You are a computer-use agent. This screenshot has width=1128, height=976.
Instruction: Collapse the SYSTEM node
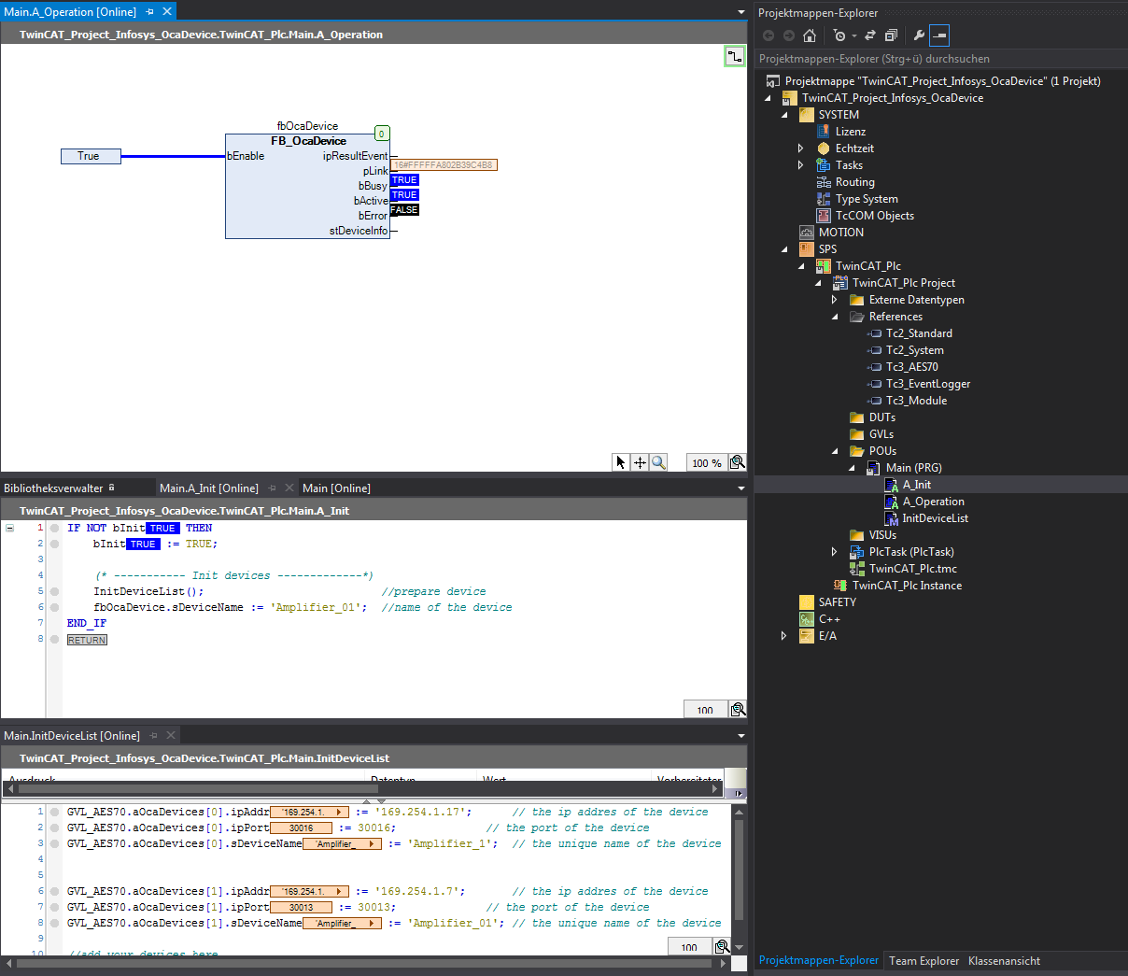click(x=784, y=115)
